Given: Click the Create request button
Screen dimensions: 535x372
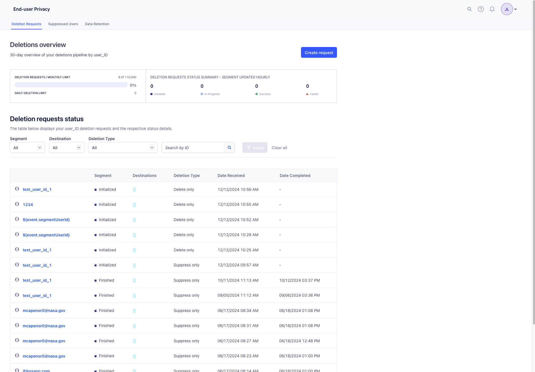Looking at the screenshot, I should [x=319, y=53].
